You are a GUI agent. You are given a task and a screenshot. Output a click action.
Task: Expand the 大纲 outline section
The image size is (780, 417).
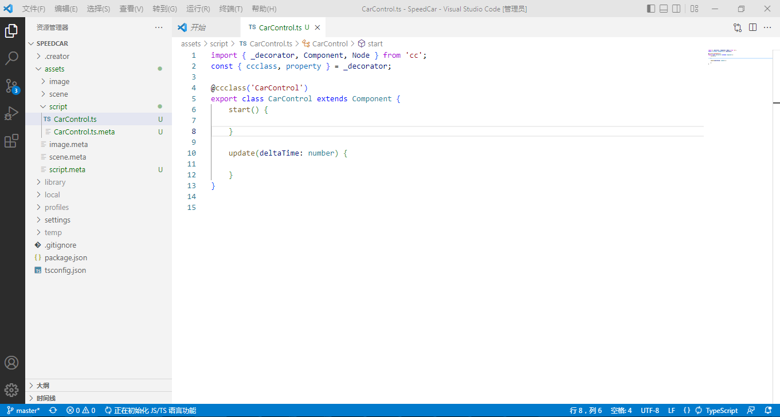coord(99,386)
